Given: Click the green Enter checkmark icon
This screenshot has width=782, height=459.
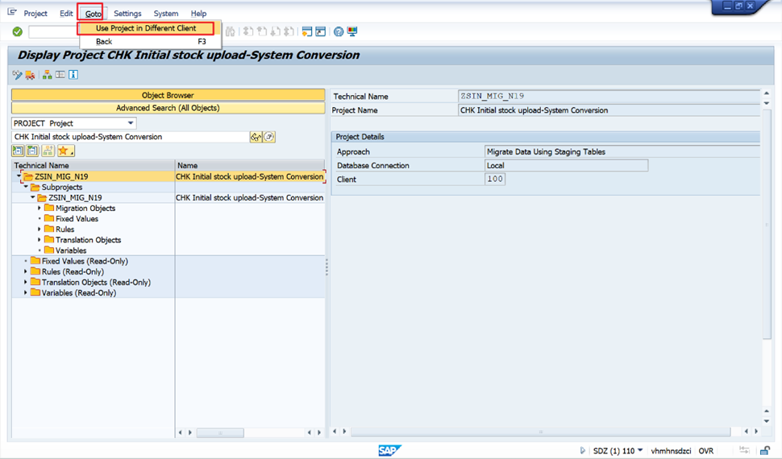Looking at the screenshot, I should pyautogui.click(x=18, y=32).
